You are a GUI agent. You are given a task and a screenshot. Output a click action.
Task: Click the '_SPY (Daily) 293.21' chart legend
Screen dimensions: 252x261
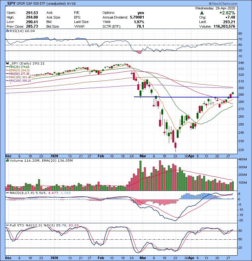(27, 64)
